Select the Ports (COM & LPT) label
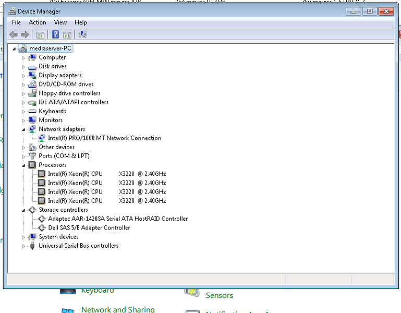 tap(64, 156)
